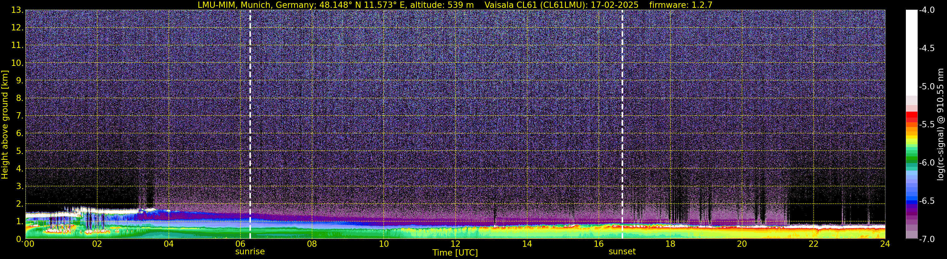Click the "12" time axis tick label

tap(455, 244)
